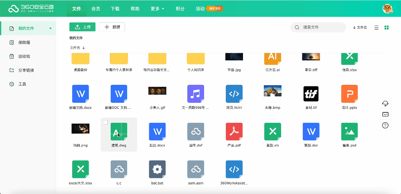Go to the 活动 tab
This screenshot has height=194, width=401.
(x=200, y=9)
